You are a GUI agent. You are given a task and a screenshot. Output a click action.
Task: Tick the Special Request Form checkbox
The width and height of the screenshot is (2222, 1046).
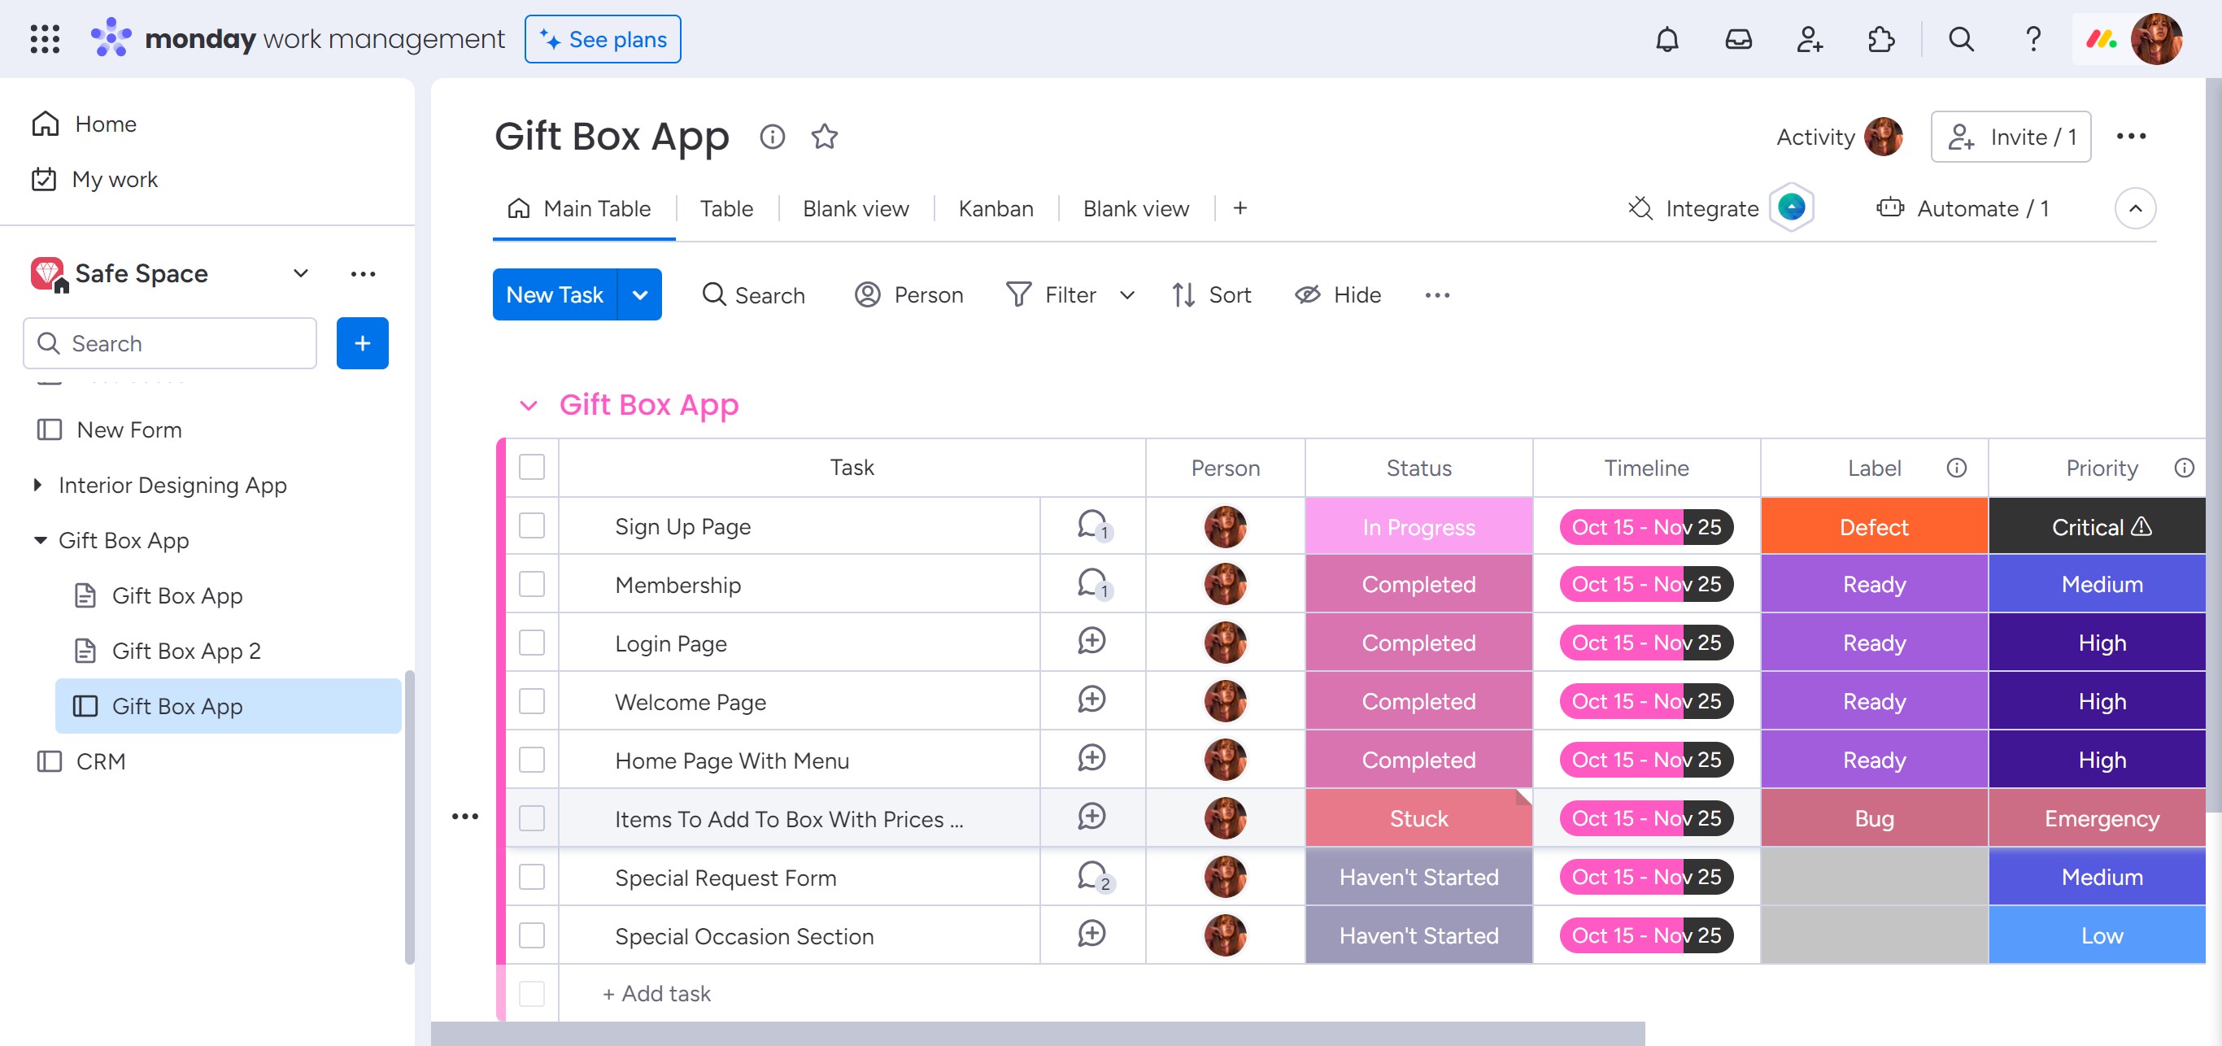click(531, 877)
